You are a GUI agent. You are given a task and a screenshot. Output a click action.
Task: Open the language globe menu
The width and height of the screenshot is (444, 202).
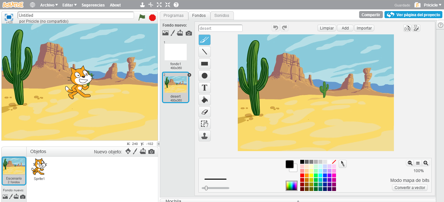pos(33,5)
